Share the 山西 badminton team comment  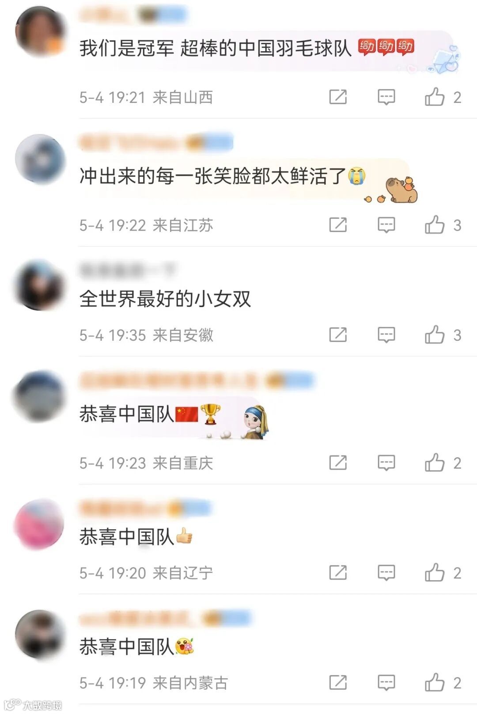coord(338,97)
